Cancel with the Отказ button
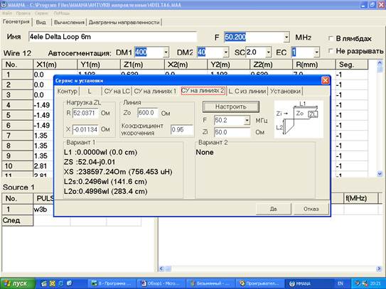386x289 pixels. point(311,209)
